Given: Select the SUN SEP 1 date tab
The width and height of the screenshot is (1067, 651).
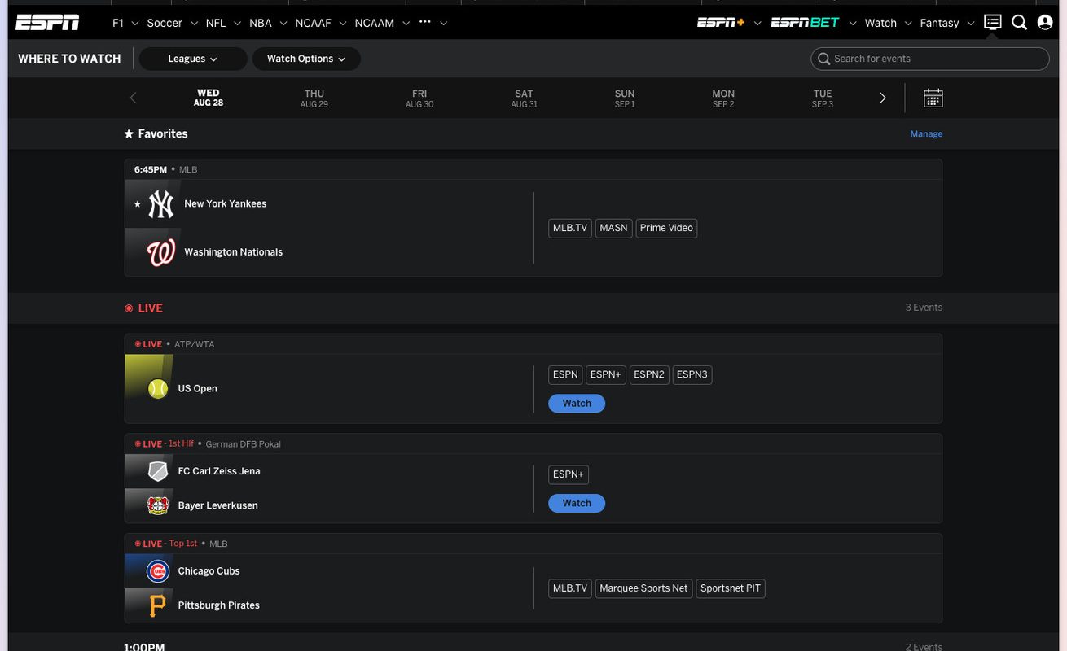Looking at the screenshot, I should pyautogui.click(x=625, y=98).
